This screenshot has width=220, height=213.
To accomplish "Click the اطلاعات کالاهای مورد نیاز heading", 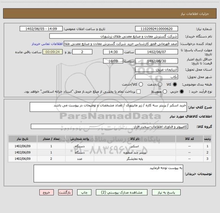I will point(191,116).
